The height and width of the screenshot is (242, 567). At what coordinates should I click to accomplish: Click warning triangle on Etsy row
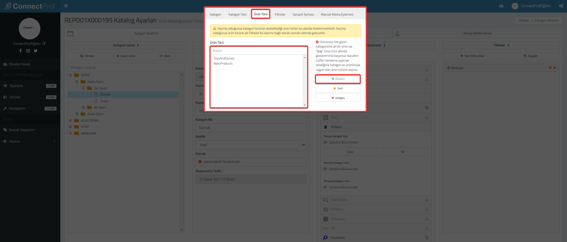click(427, 117)
